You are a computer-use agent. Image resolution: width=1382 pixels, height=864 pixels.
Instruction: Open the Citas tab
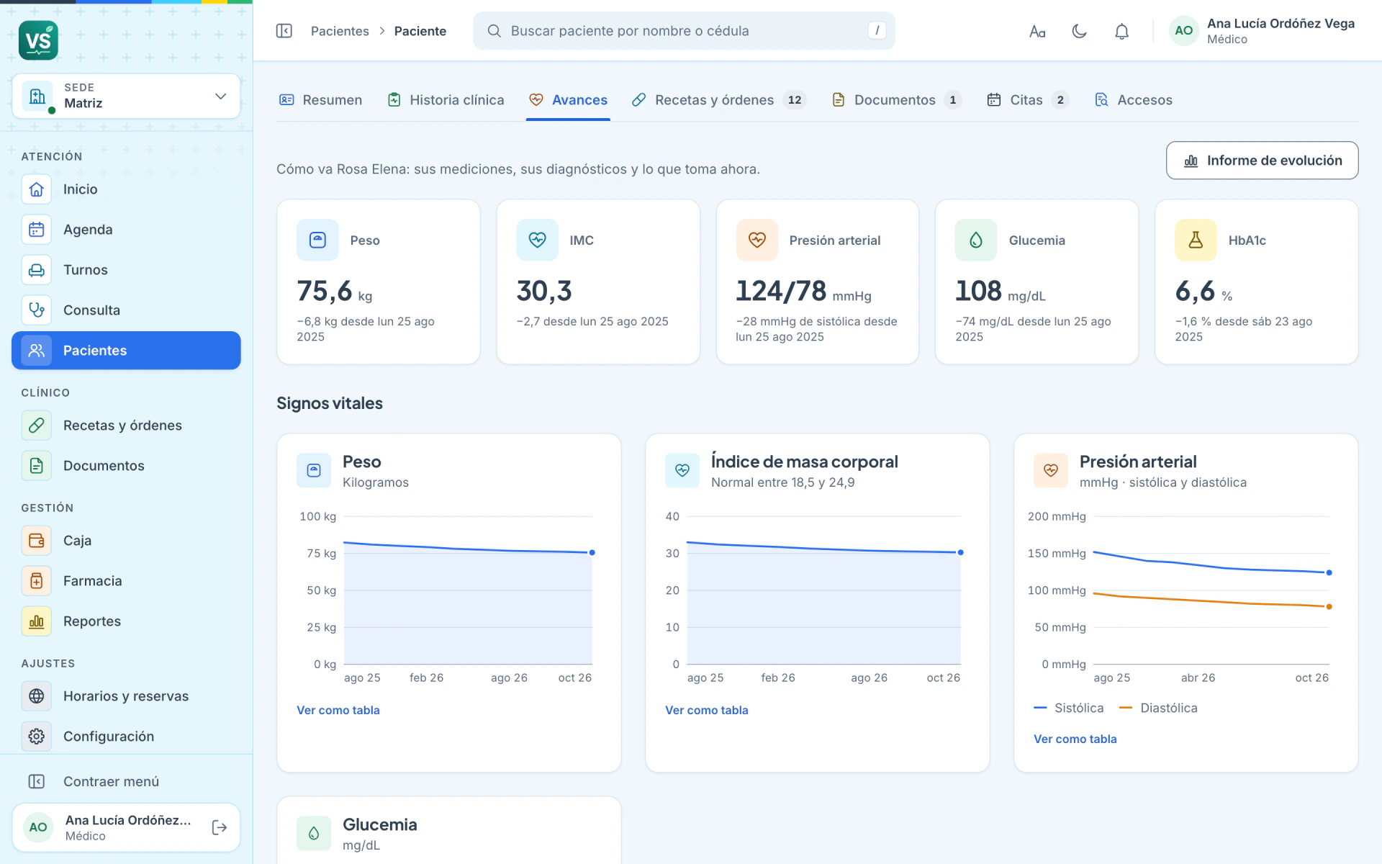pyautogui.click(x=1027, y=100)
